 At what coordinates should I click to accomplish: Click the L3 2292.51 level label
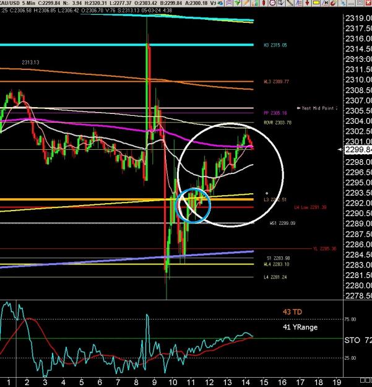275,199
